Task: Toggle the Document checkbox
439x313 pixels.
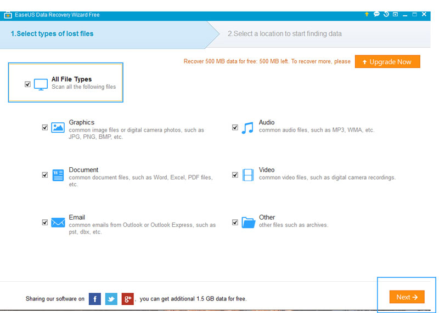Action: tap(45, 175)
